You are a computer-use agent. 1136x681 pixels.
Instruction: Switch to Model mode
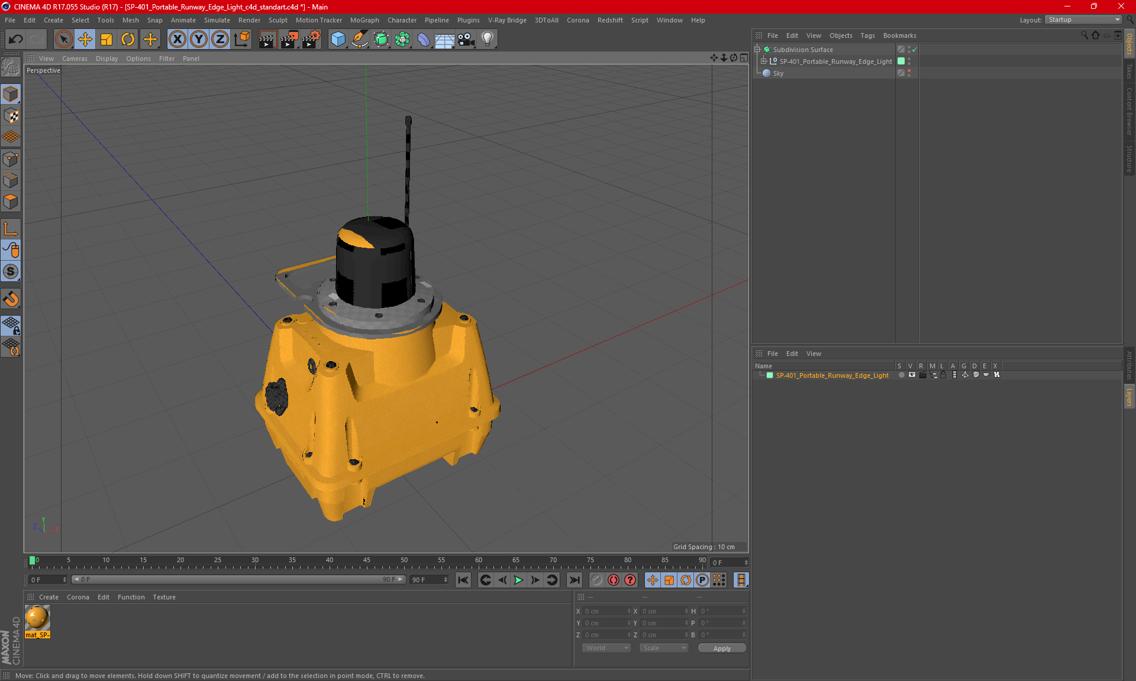tap(11, 95)
